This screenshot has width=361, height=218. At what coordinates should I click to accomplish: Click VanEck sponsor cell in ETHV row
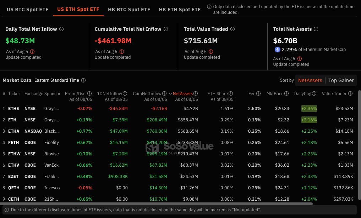click(51, 165)
